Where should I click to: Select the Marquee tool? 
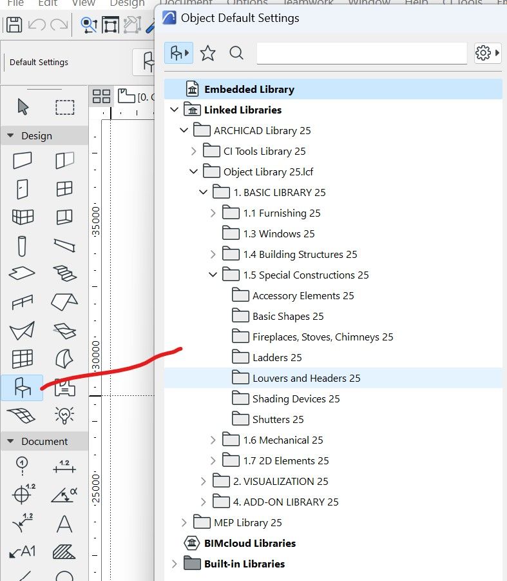coord(65,107)
